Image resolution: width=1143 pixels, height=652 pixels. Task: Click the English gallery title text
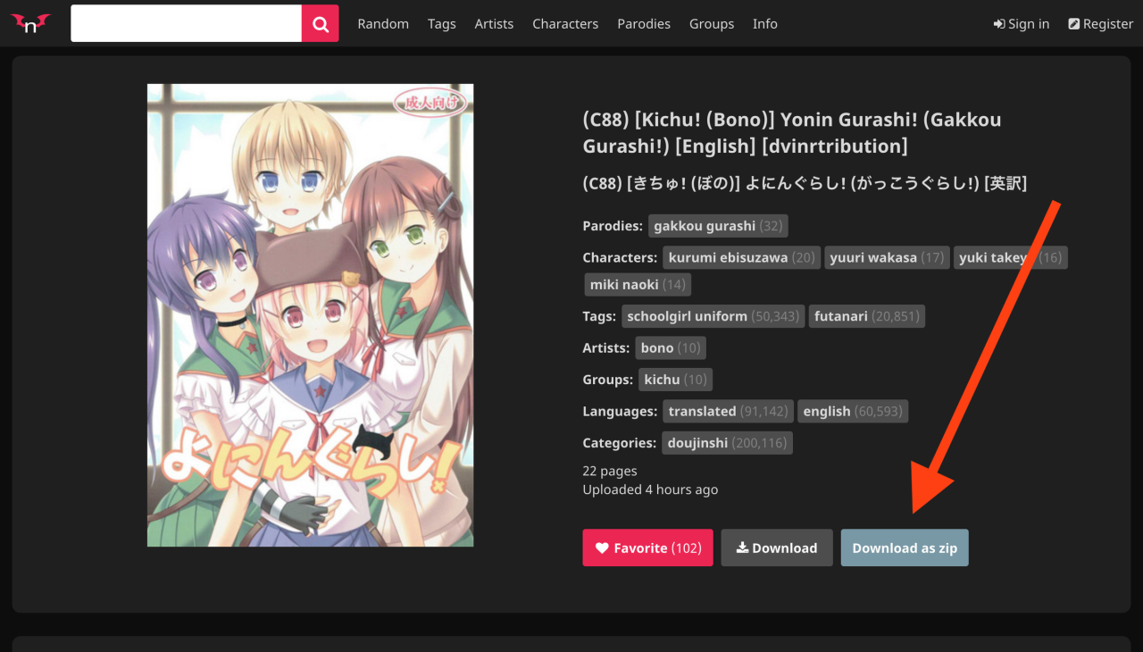coord(792,133)
